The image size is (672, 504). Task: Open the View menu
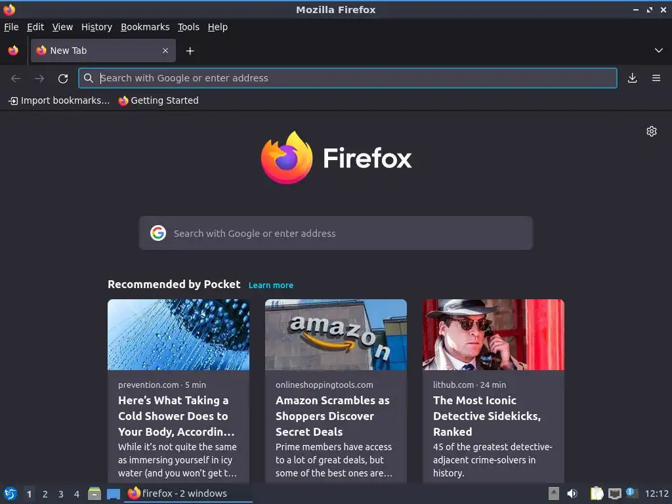(x=62, y=27)
